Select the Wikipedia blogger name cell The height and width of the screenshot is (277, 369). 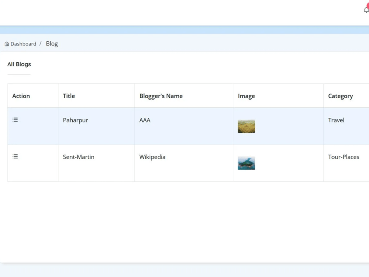184,163
